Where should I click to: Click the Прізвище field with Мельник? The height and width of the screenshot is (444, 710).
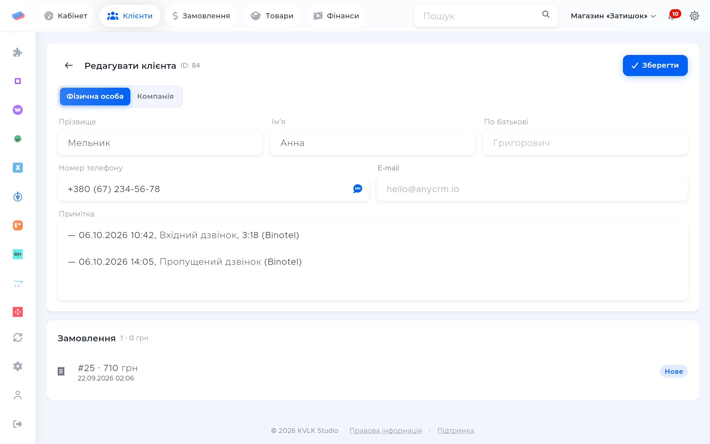[160, 143]
